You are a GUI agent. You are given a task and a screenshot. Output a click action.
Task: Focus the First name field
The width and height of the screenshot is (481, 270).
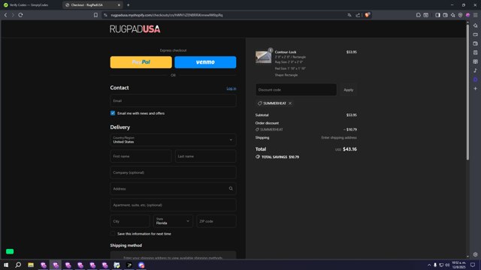tap(141, 156)
